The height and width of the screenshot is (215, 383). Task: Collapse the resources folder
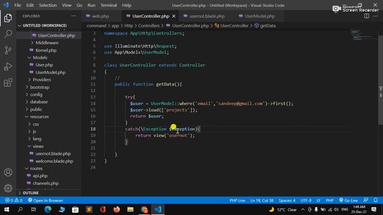(39, 116)
